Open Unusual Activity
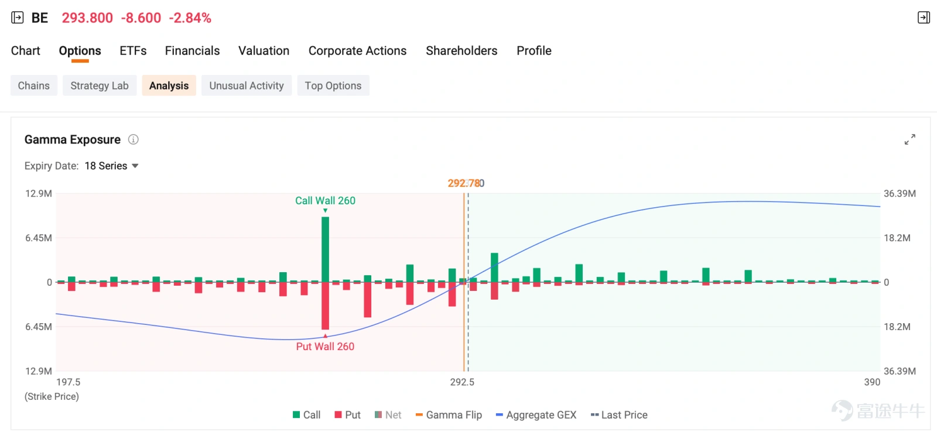 point(247,85)
